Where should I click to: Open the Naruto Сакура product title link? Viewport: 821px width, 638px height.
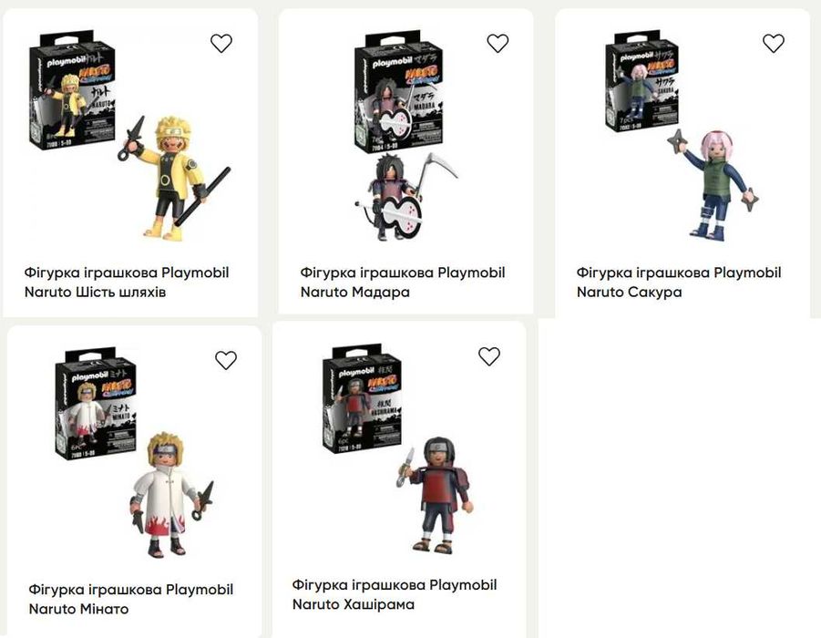(679, 282)
